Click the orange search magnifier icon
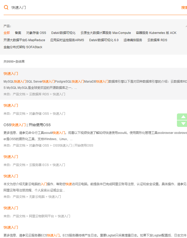 (x=6, y=7)
